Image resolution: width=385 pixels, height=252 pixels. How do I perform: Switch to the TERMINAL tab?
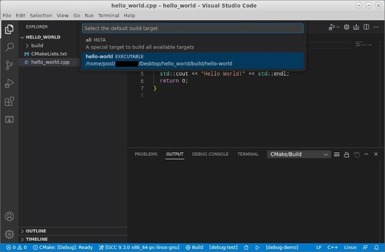coord(248,154)
